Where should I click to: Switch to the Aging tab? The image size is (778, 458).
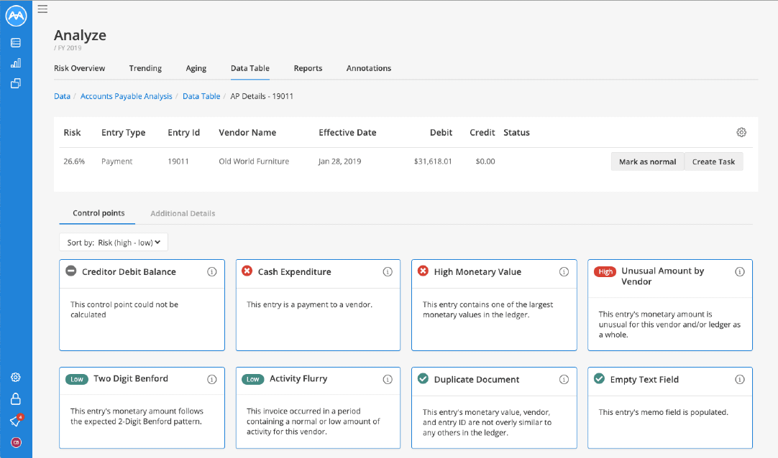point(196,68)
